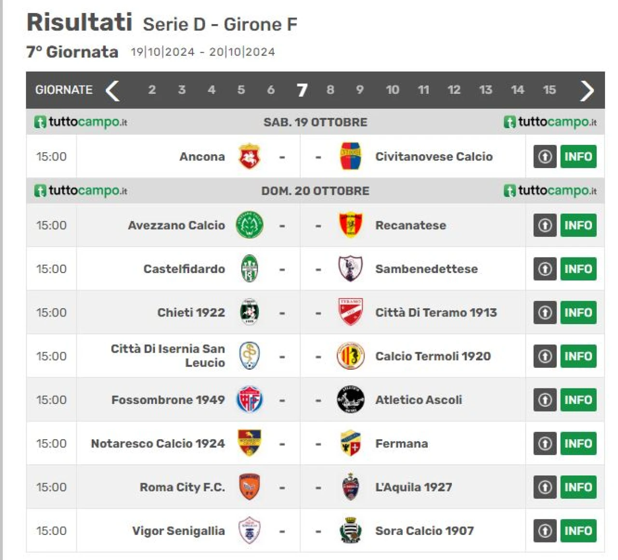Jump to giornata 2
The image size is (618, 560).
(152, 90)
